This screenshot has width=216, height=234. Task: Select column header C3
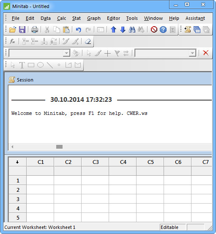click(96, 162)
